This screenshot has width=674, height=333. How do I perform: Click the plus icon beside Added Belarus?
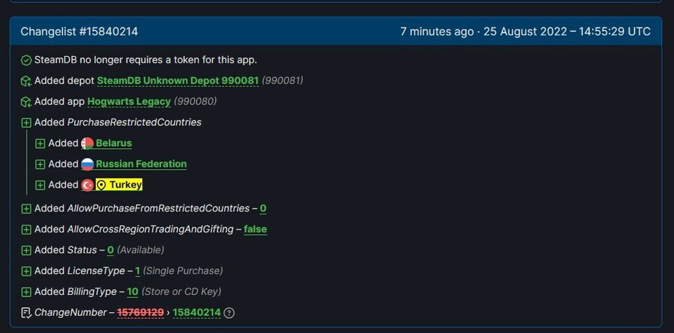point(40,144)
